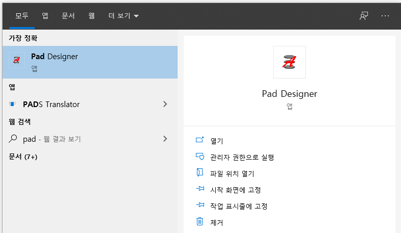Image resolution: width=401 pixels, height=233 pixels.
Task: Expand PADS Translator details chevron
Action: coord(165,104)
